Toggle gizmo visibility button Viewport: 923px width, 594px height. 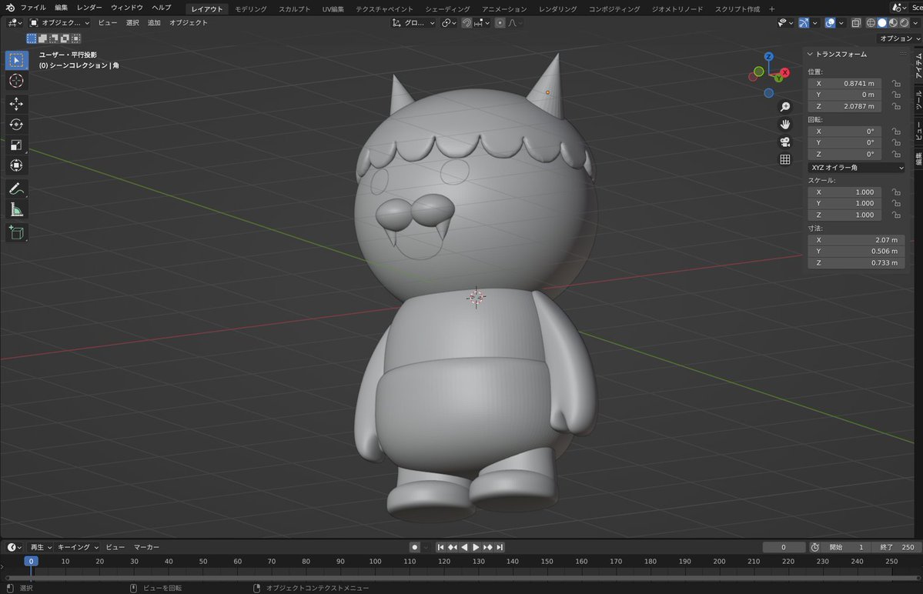[804, 23]
